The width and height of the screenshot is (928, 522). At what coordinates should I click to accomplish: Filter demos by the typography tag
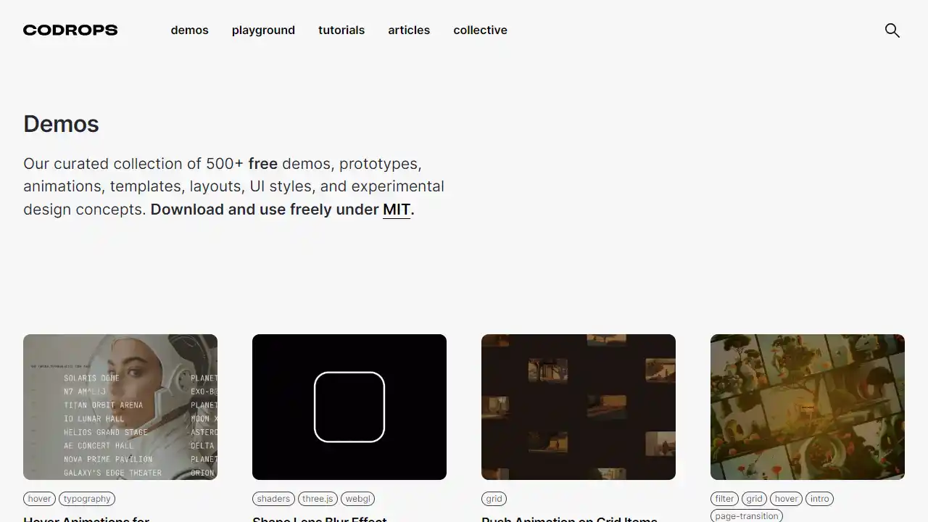(86, 498)
